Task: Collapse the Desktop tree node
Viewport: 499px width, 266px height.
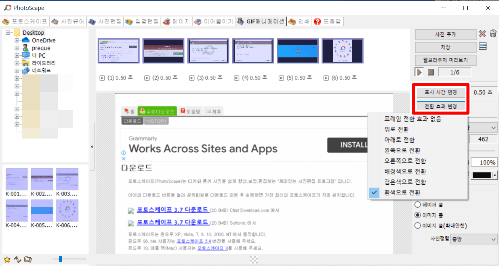Action: (x=8, y=33)
